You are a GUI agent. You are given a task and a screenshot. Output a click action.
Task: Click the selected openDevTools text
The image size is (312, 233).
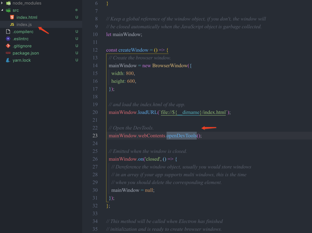[182, 136]
